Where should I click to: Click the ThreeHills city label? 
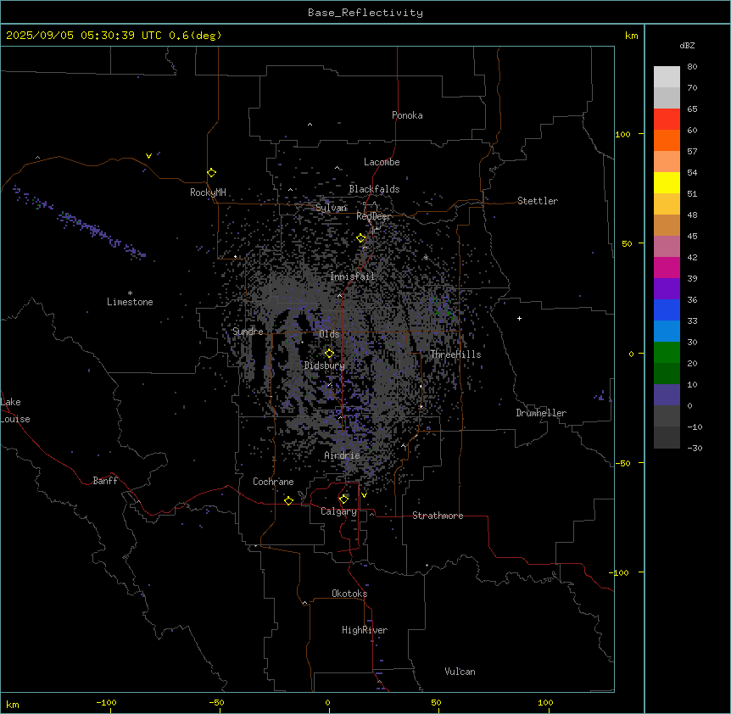tap(455, 354)
